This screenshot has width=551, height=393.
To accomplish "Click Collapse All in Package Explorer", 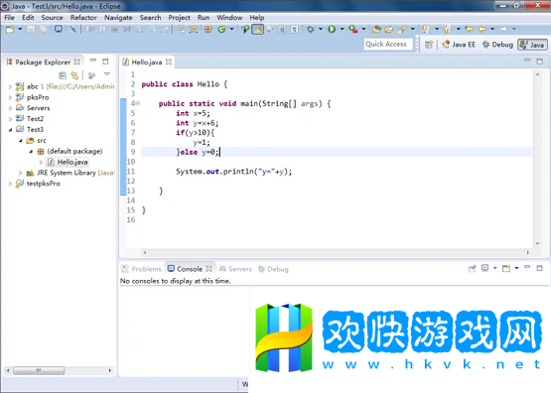I will [x=63, y=75].
